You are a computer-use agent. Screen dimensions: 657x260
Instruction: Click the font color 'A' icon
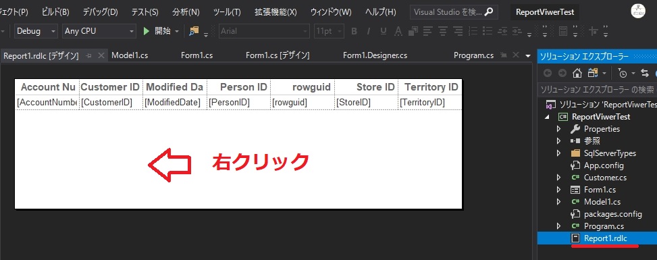[398, 31]
